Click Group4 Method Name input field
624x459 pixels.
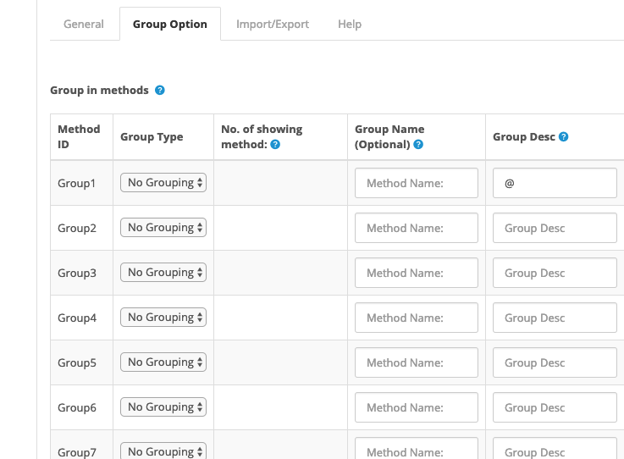[x=417, y=318]
